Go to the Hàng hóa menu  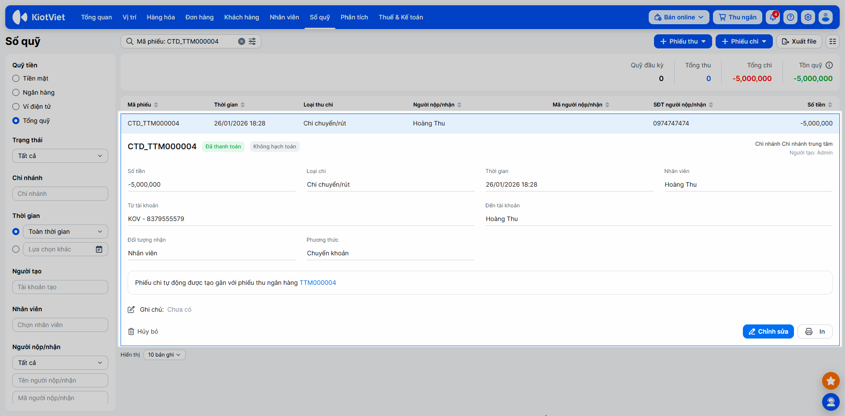click(161, 17)
